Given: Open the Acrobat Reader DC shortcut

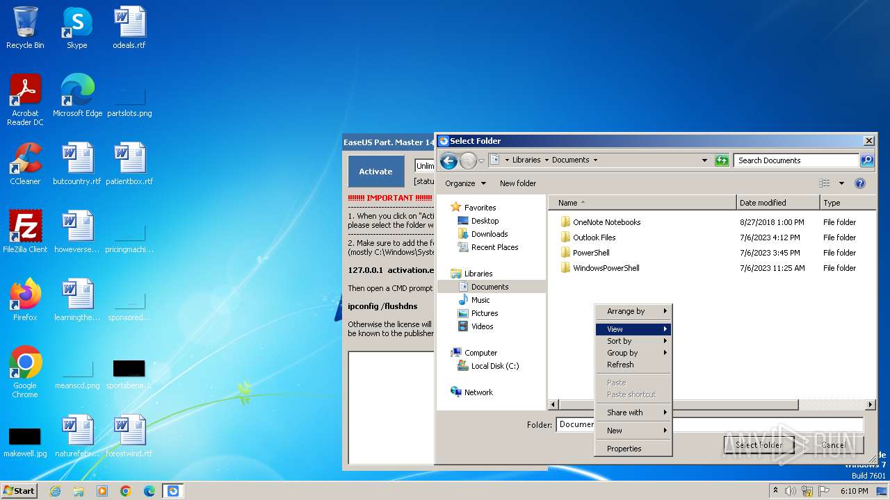Looking at the screenshot, I should [x=25, y=100].
